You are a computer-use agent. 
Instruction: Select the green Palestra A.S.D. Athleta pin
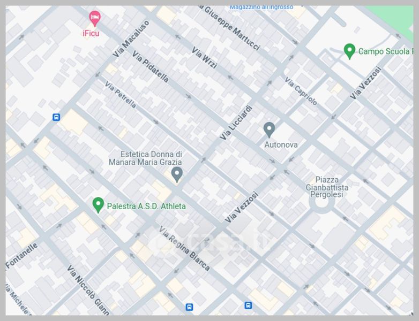point(98,205)
